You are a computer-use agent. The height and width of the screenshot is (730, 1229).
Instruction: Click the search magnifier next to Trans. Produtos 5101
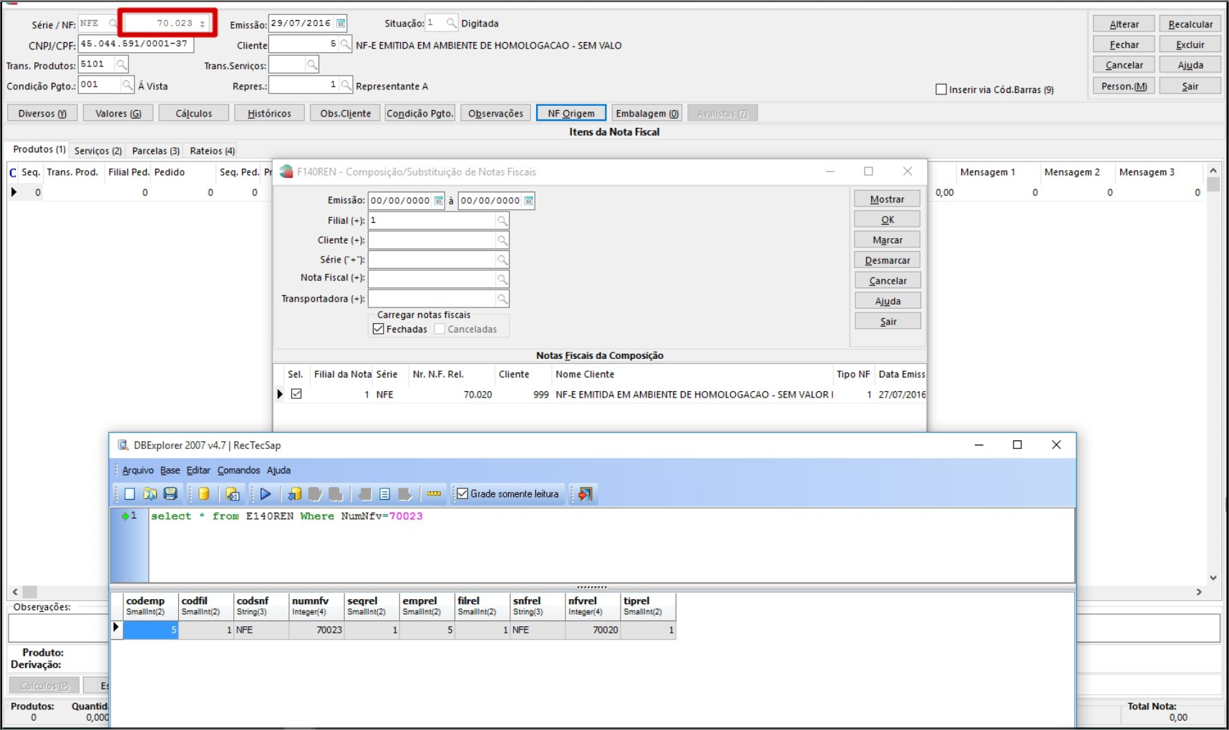(x=122, y=65)
